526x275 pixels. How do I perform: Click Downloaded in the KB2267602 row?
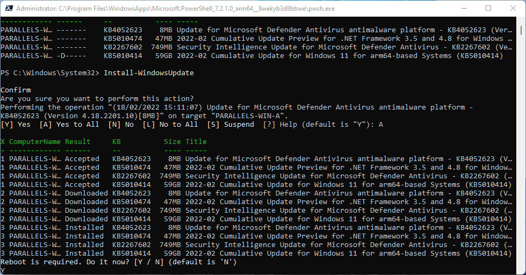click(x=86, y=210)
